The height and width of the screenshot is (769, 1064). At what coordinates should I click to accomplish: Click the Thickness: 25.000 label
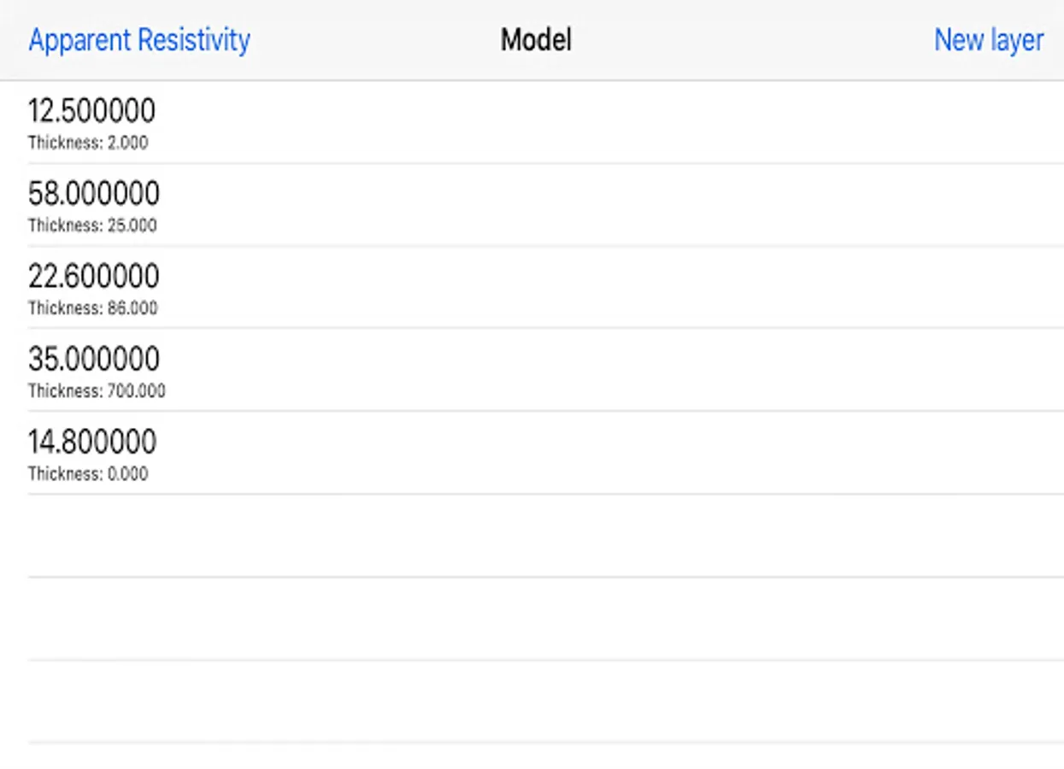tap(92, 226)
